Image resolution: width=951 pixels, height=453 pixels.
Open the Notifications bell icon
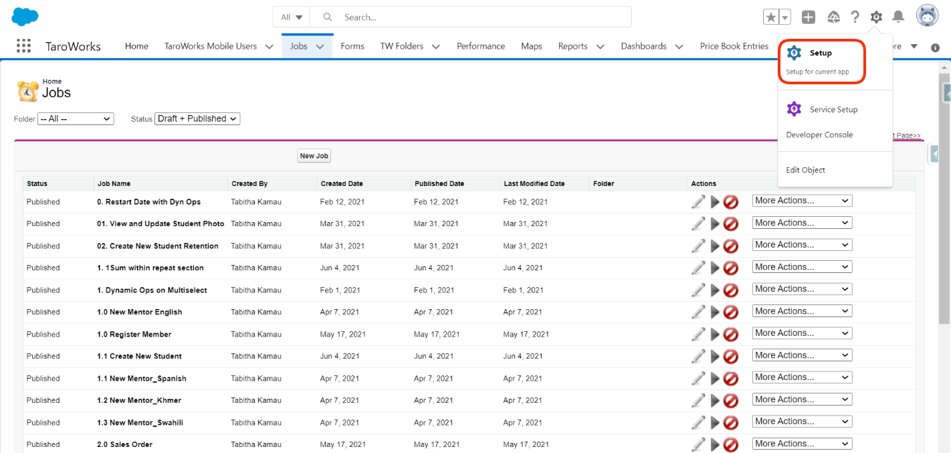click(x=899, y=17)
